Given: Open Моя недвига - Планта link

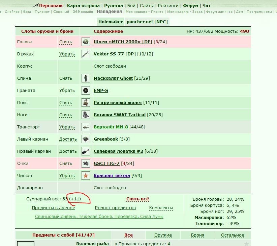Looking at the screenshot, I should (144, 12).
